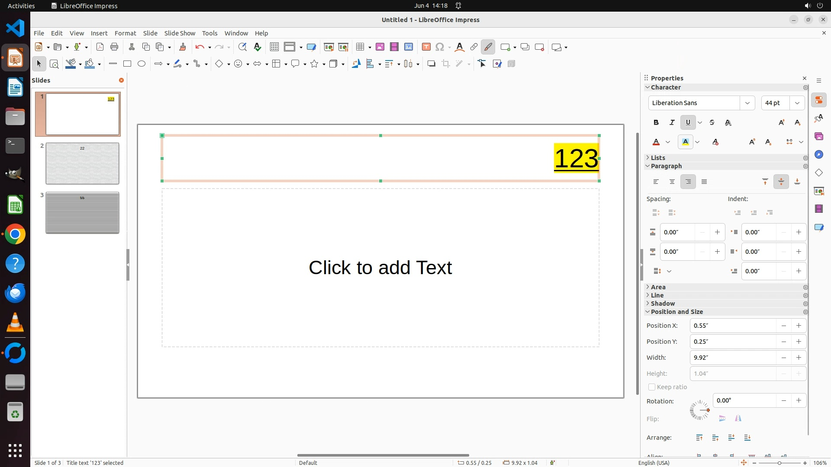Click the yellow highlighting color button

click(685, 142)
